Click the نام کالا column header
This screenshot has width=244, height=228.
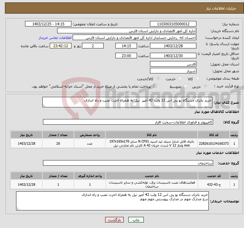click(x=152, y=135)
